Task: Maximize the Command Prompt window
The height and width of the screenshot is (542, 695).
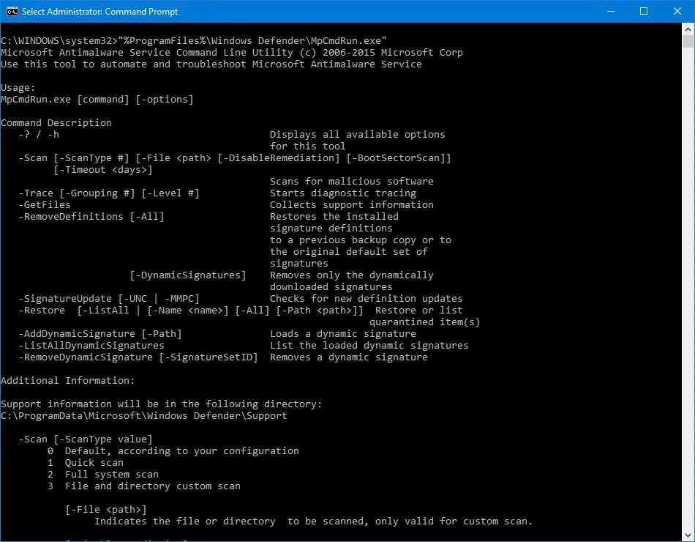Action: point(644,12)
